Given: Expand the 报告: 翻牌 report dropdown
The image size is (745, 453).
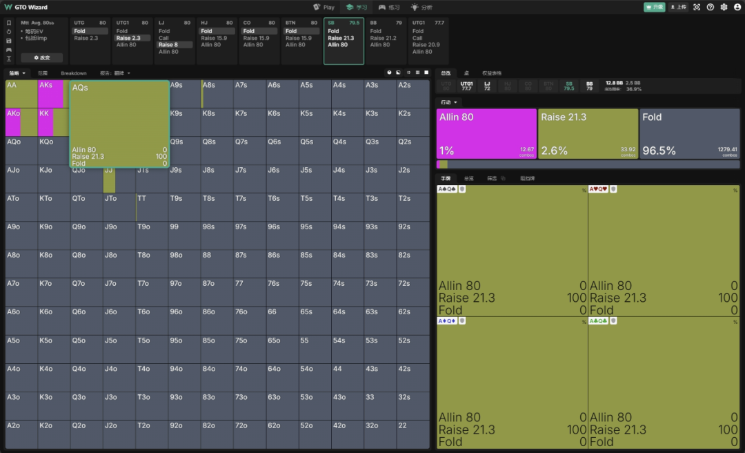Looking at the screenshot, I should coord(115,73).
